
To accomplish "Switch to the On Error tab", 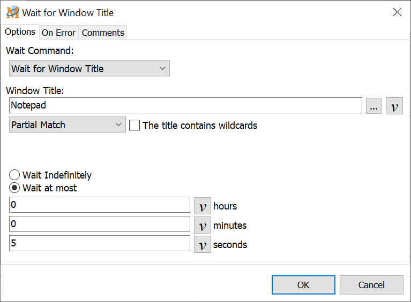I will [x=58, y=33].
